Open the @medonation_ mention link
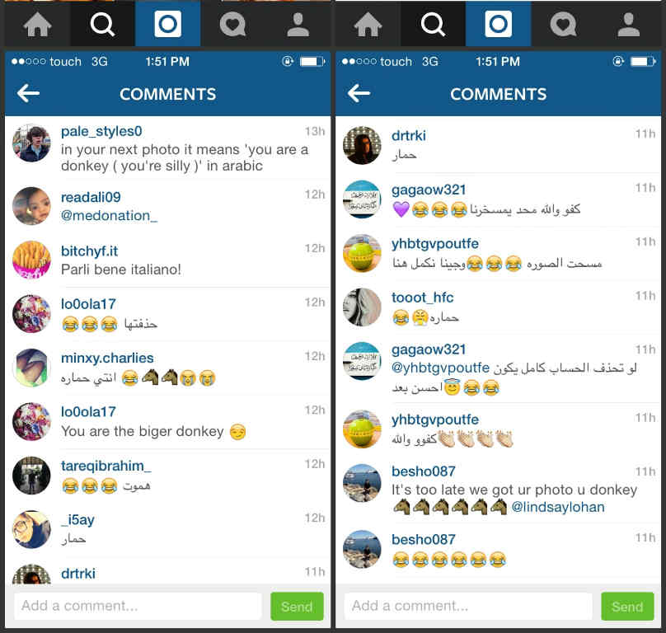 tap(109, 215)
